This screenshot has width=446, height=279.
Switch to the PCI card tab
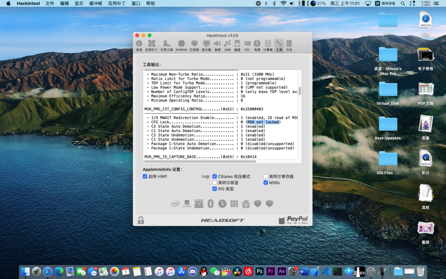coord(247,45)
